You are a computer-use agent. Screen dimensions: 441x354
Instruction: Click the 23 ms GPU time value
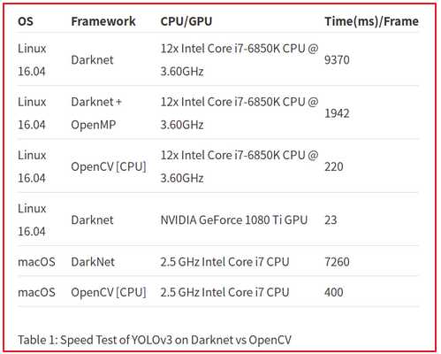331,220
